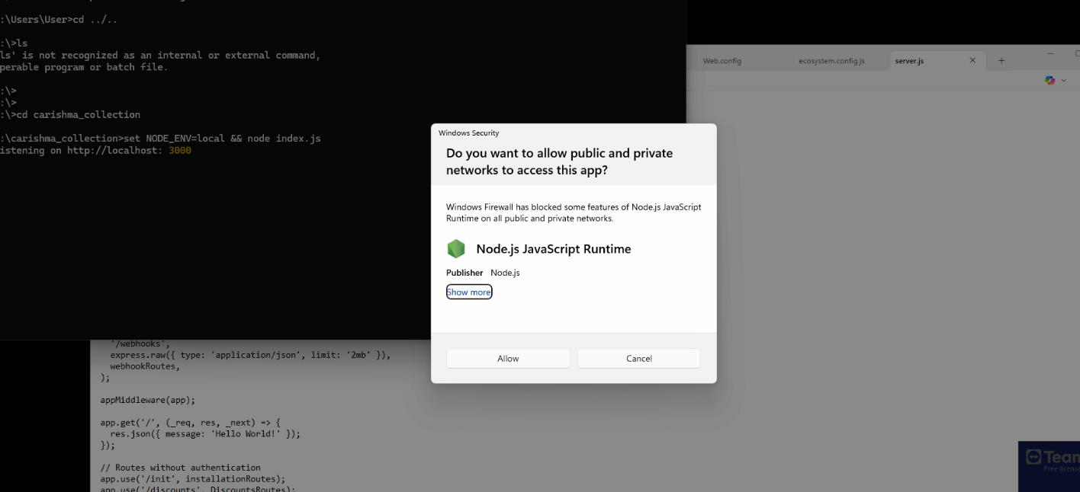Close the server.js tab
This screenshot has height=492, width=1080.
point(972,60)
